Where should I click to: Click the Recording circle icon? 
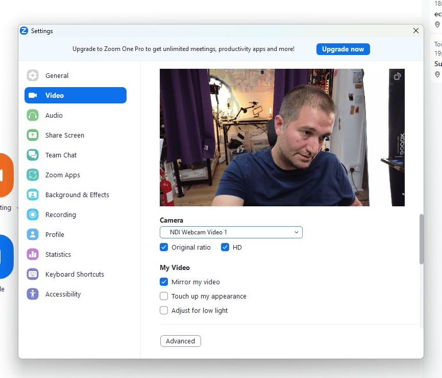[33, 215]
